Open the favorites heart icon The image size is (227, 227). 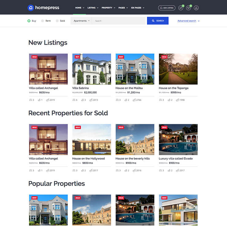coord(188,8)
